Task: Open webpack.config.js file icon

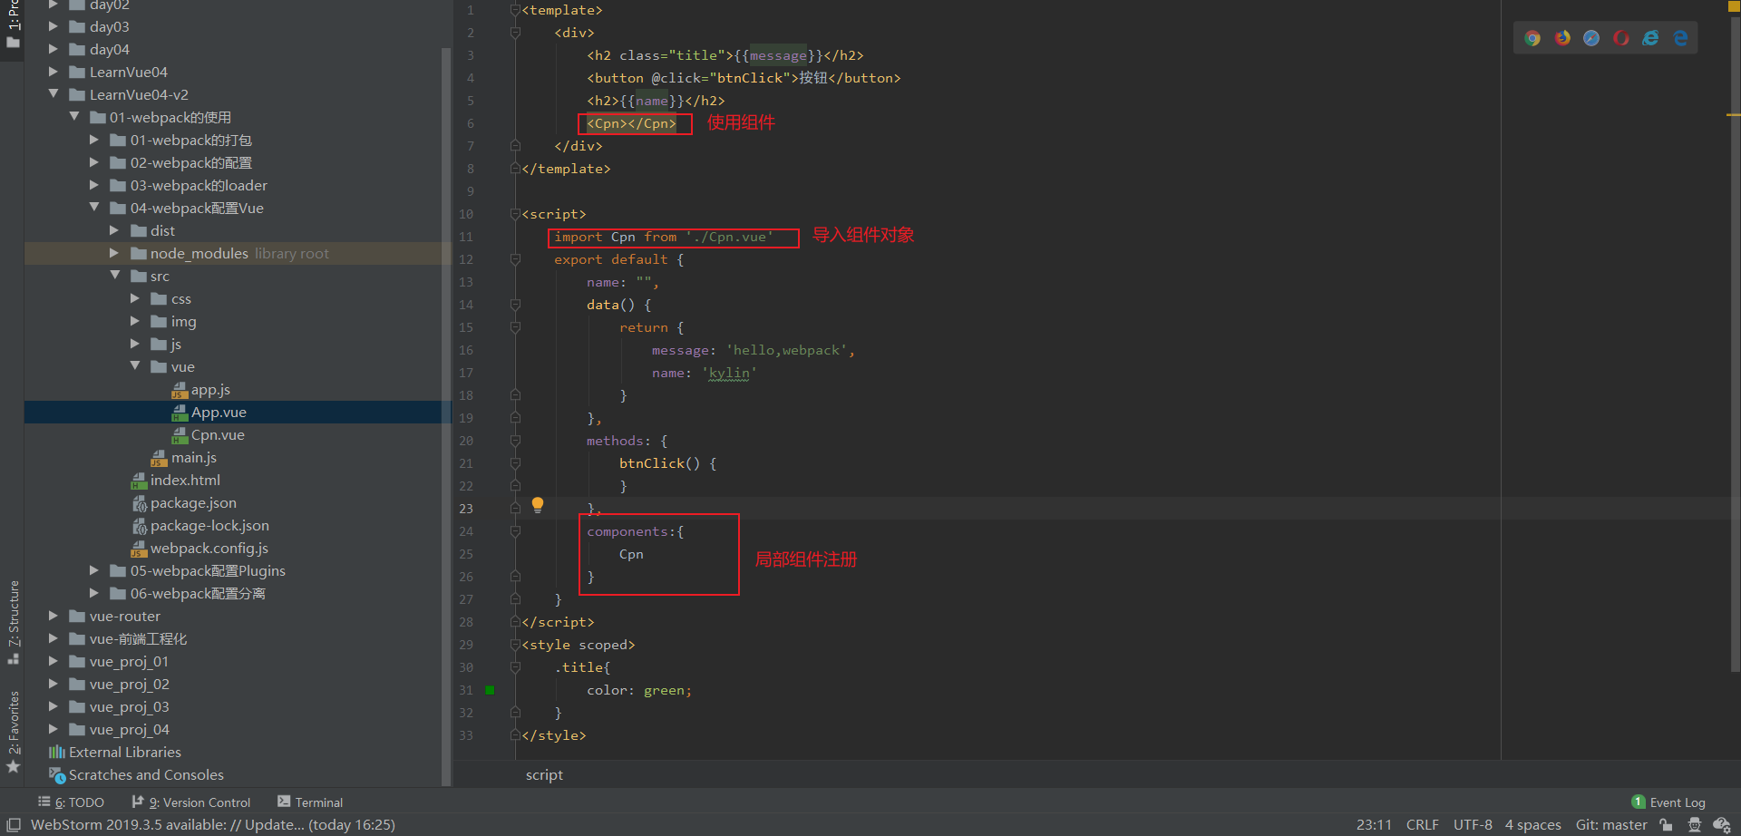Action: 139,549
